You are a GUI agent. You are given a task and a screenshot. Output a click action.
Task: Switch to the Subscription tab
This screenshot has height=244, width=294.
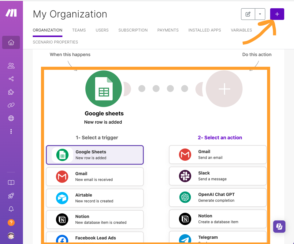pos(133,30)
